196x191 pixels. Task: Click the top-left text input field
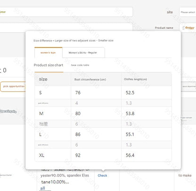[x=66, y=12]
